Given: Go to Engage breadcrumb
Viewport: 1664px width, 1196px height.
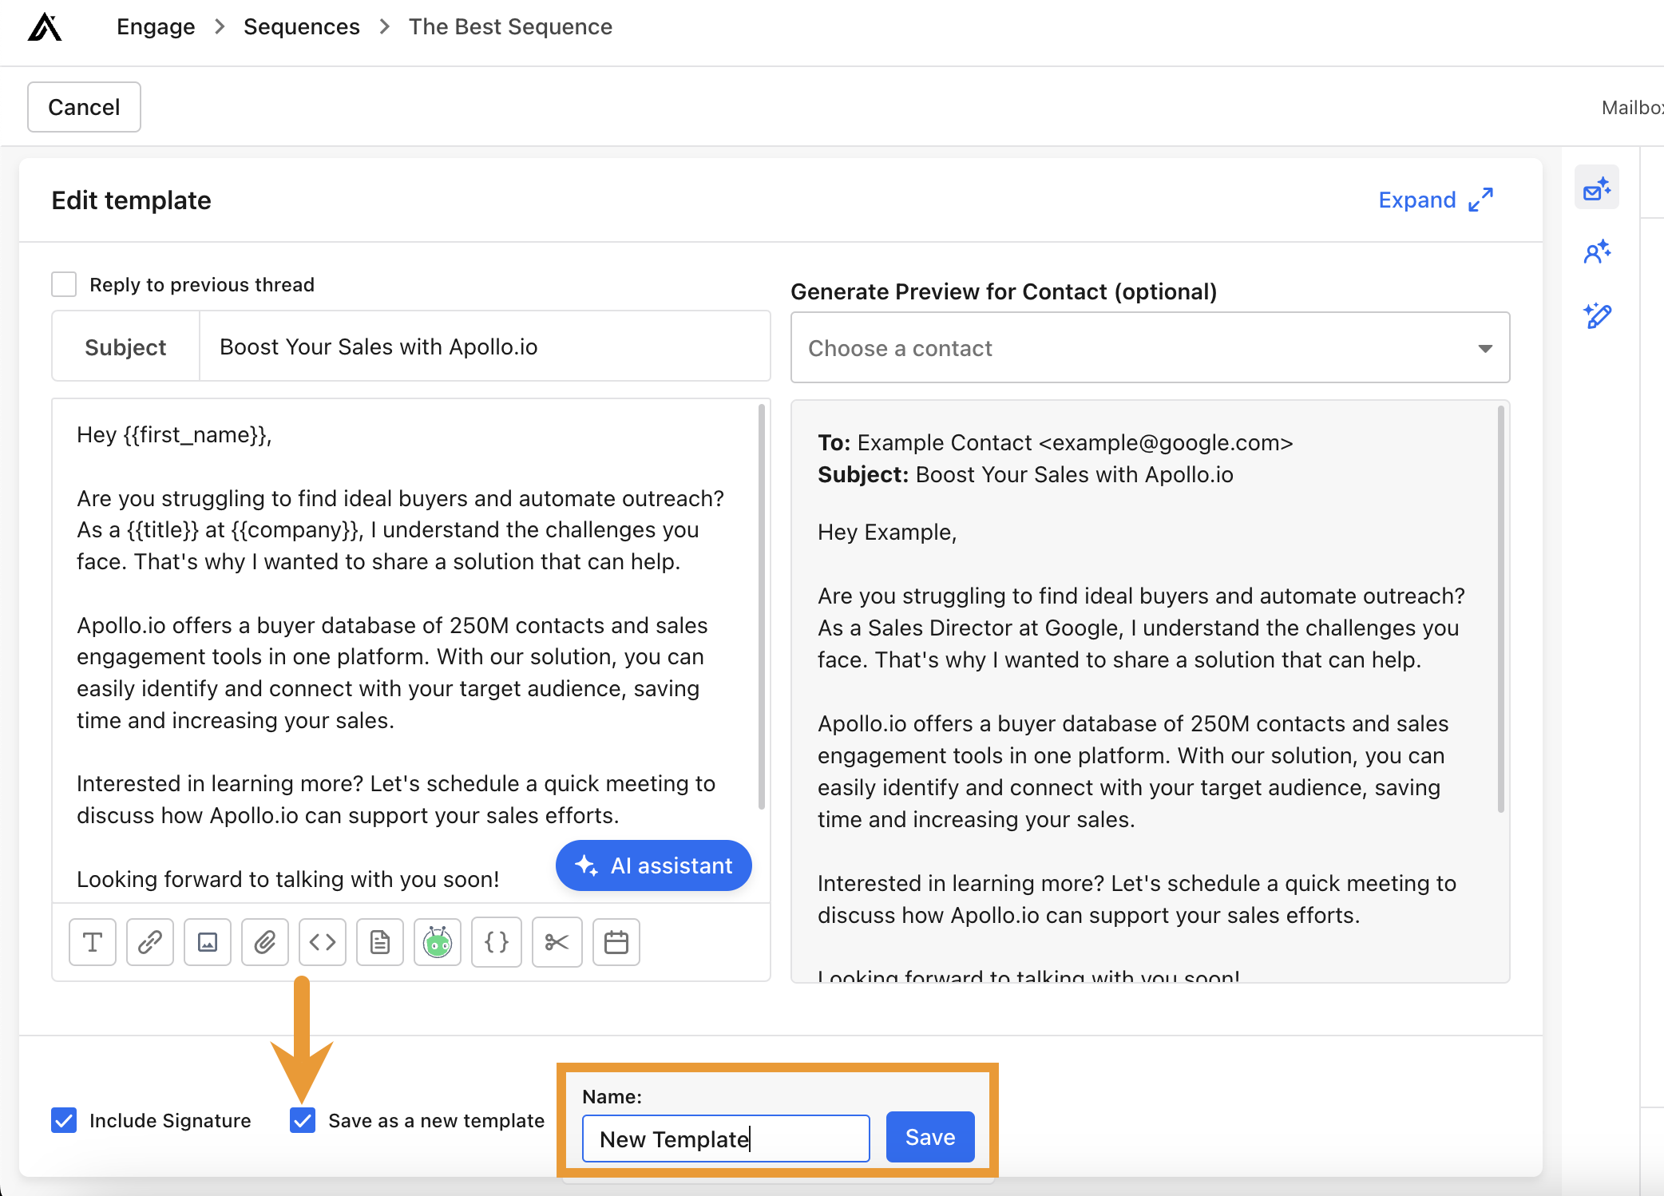Looking at the screenshot, I should point(156,26).
